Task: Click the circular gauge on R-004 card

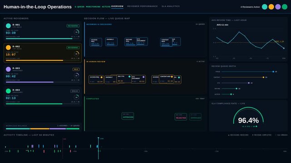Action: point(76,97)
